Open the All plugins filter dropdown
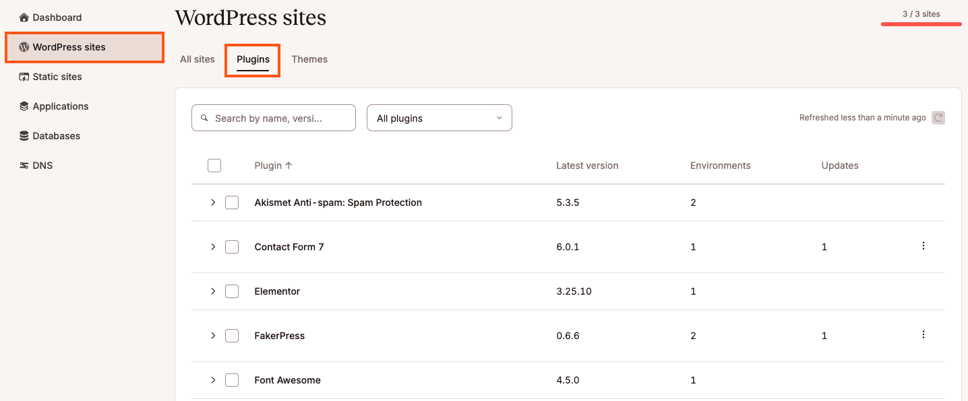The image size is (968, 401). pos(439,118)
